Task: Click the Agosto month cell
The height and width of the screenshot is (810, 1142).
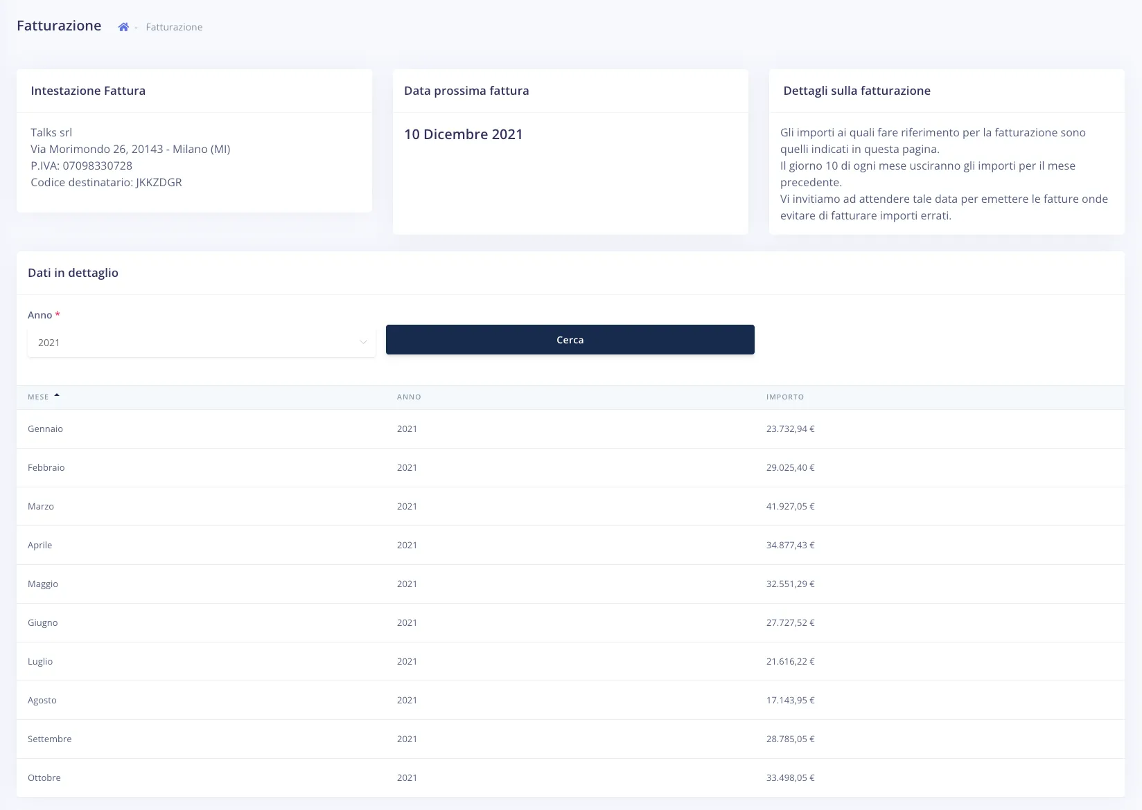Action: point(42,700)
